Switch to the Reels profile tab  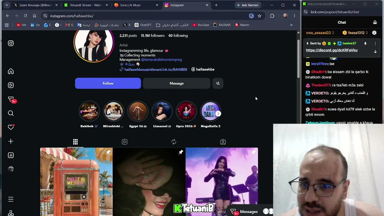(x=124, y=142)
